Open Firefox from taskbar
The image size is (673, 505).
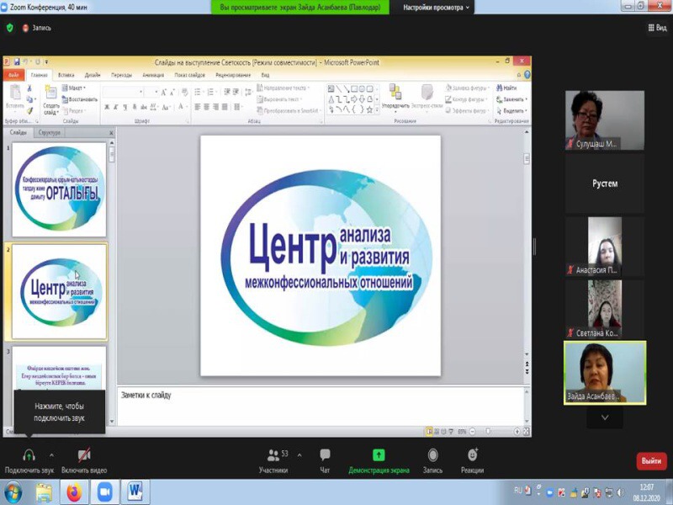coord(74,492)
